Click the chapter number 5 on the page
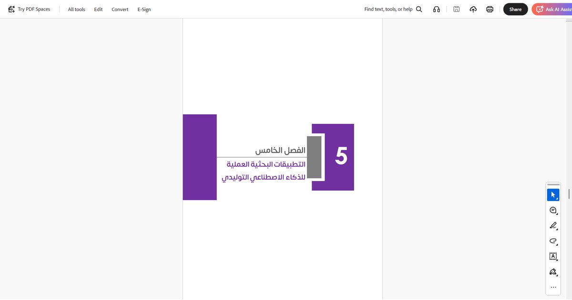This screenshot has height=300, width=572. pyautogui.click(x=341, y=156)
